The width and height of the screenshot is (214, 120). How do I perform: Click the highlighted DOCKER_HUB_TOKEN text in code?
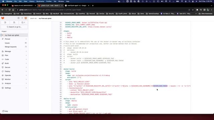point(160,86)
